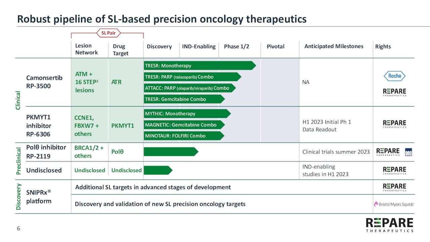Click Repare logo next to IND-enabling studies text

[x=394, y=170]
